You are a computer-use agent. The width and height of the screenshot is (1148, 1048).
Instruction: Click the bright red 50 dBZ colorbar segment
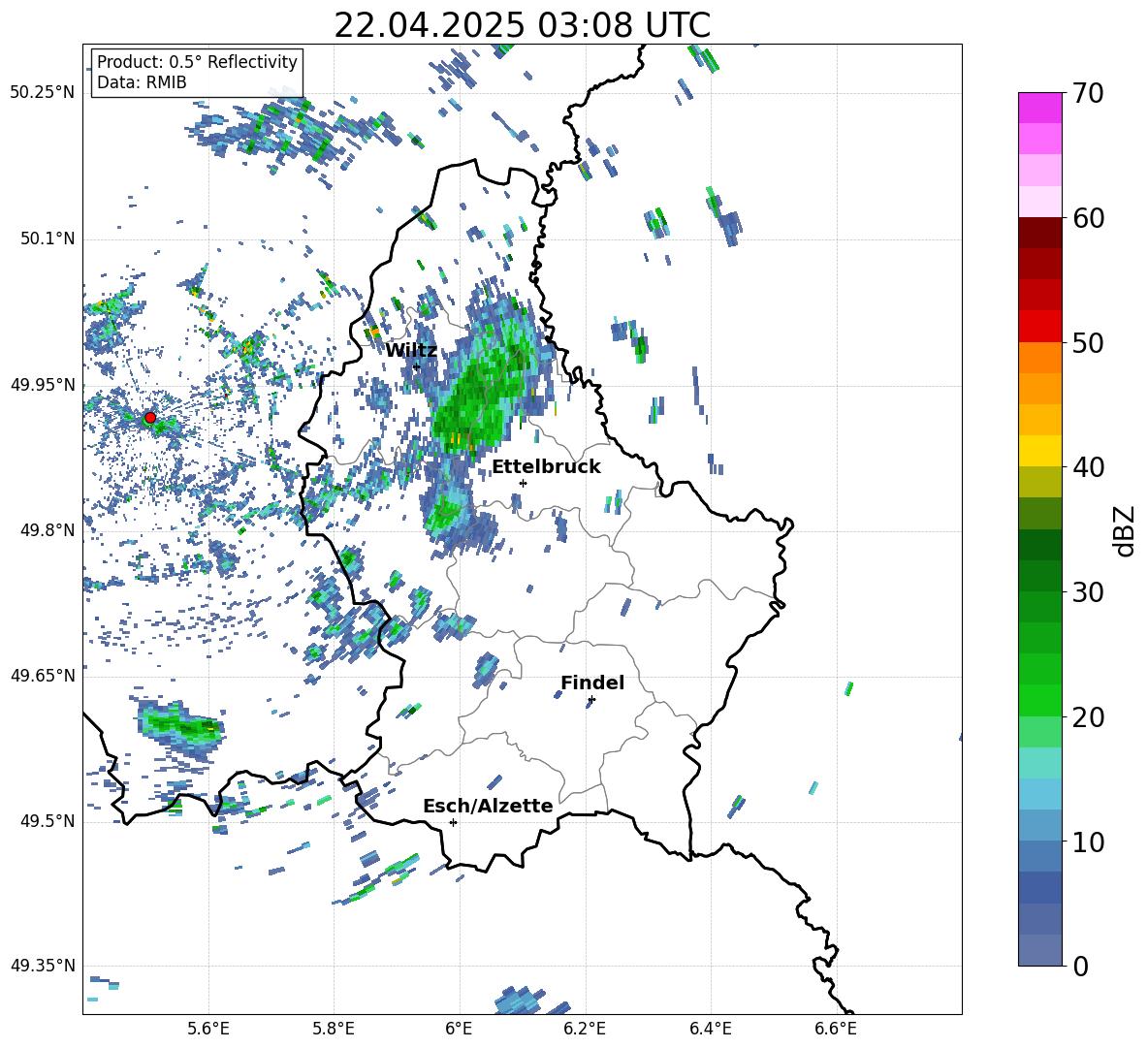coord(1039,327)
